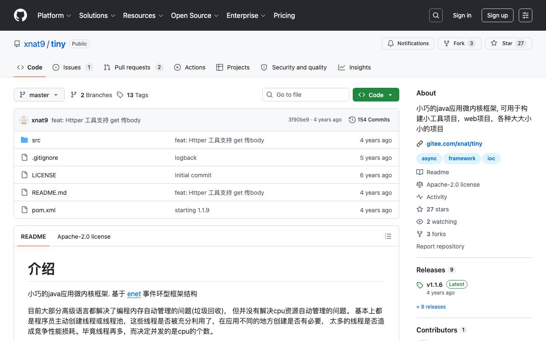Open the logback commit message

pyautogui.click(x=186, y=158)
